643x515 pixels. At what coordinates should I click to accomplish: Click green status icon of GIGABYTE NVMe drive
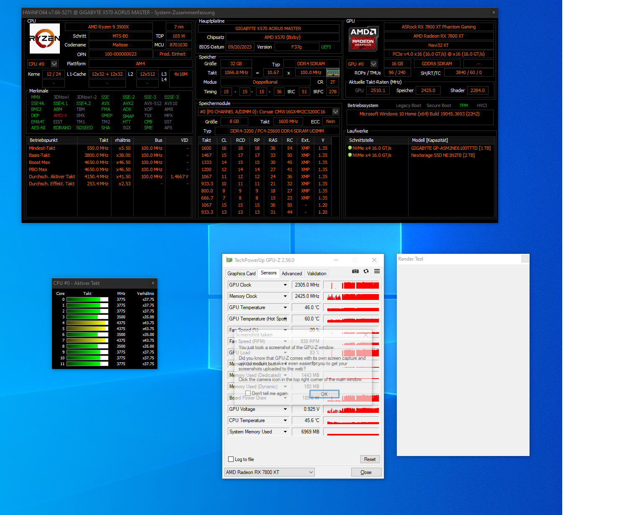(x=350, y=148)
